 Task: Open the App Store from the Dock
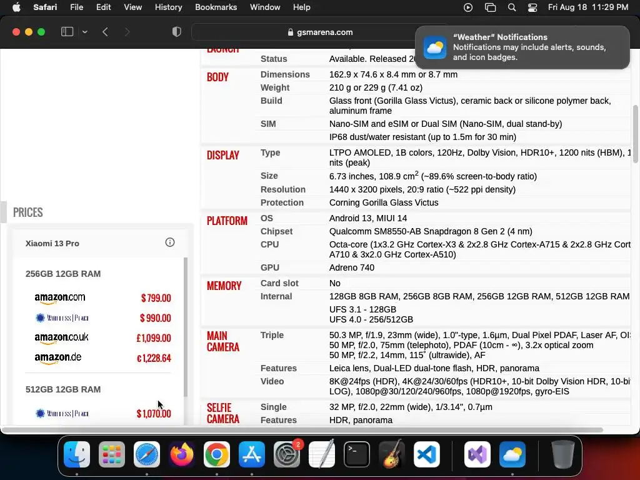pyautogui.click(x=252, y=454)
